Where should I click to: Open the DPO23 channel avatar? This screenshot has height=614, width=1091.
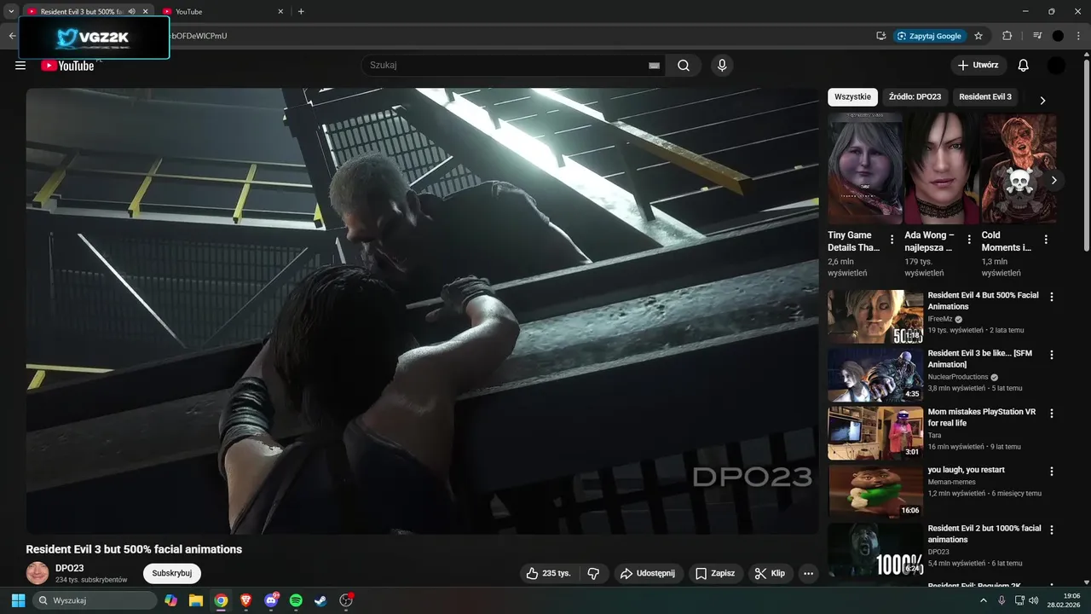[x=38, y=573]
